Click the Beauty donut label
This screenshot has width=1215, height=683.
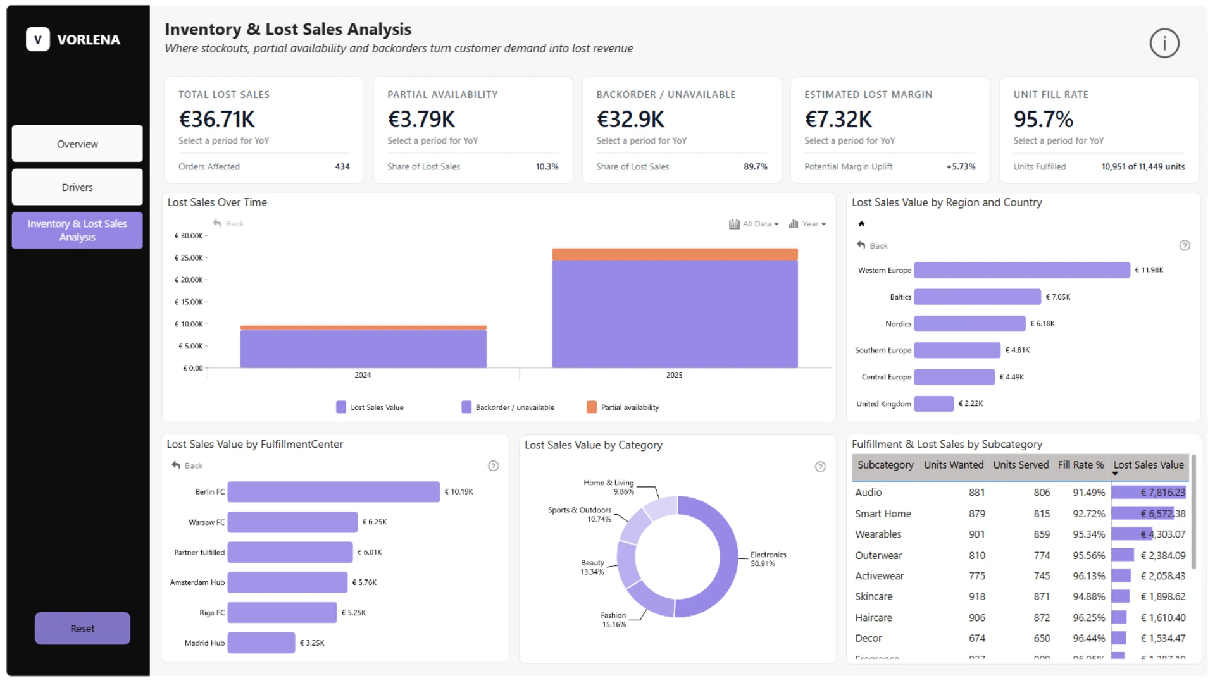coord(592,567)
